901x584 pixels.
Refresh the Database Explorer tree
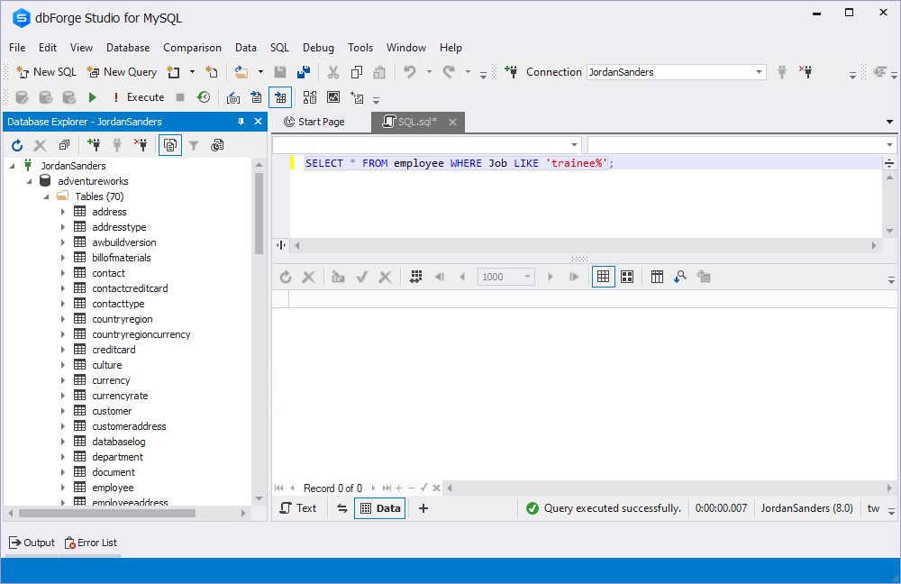pyautogui.click(x=17, y=145)
